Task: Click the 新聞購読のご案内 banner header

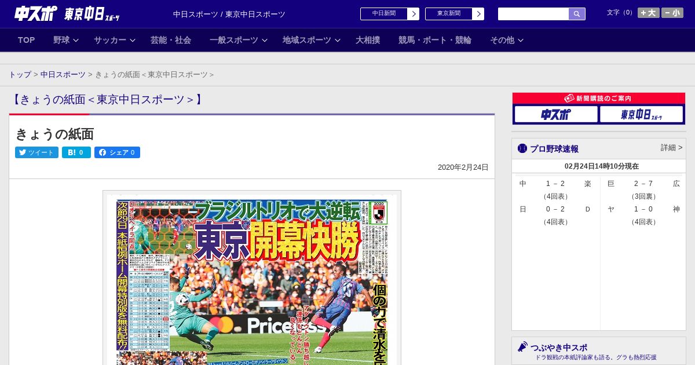Action: tap(599, 98)
